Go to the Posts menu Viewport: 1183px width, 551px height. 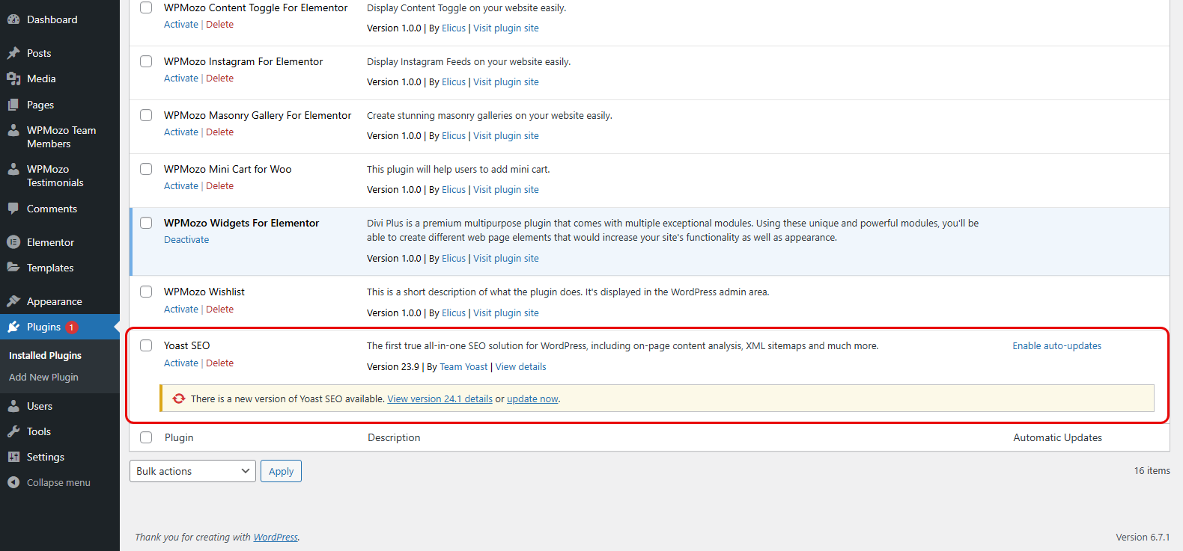pos(39,53)
